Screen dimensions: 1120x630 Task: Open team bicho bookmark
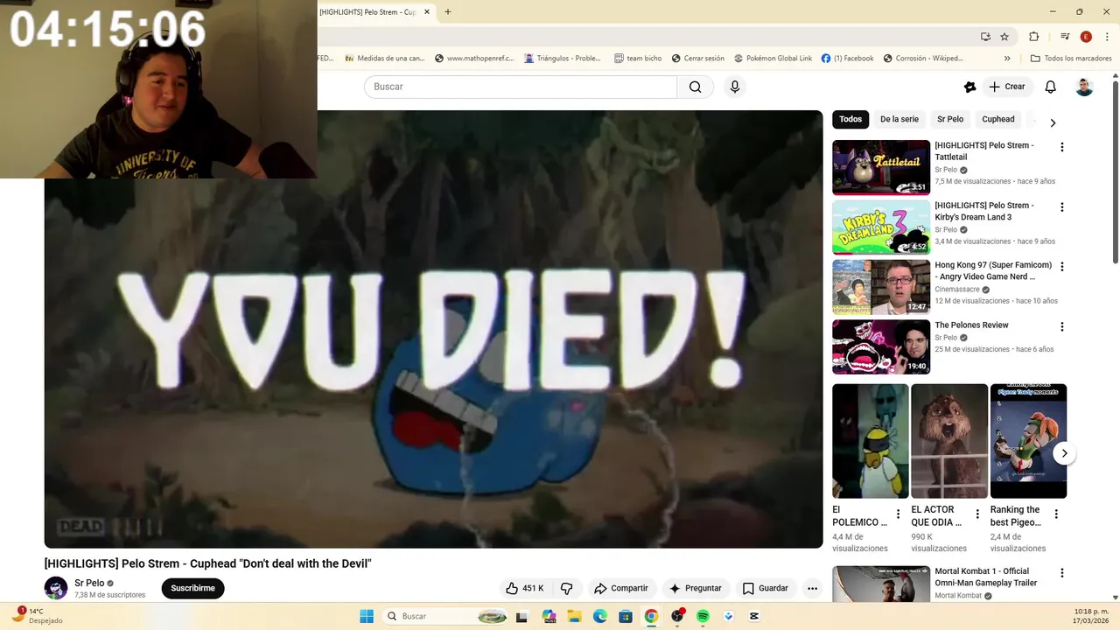(638, 59)
